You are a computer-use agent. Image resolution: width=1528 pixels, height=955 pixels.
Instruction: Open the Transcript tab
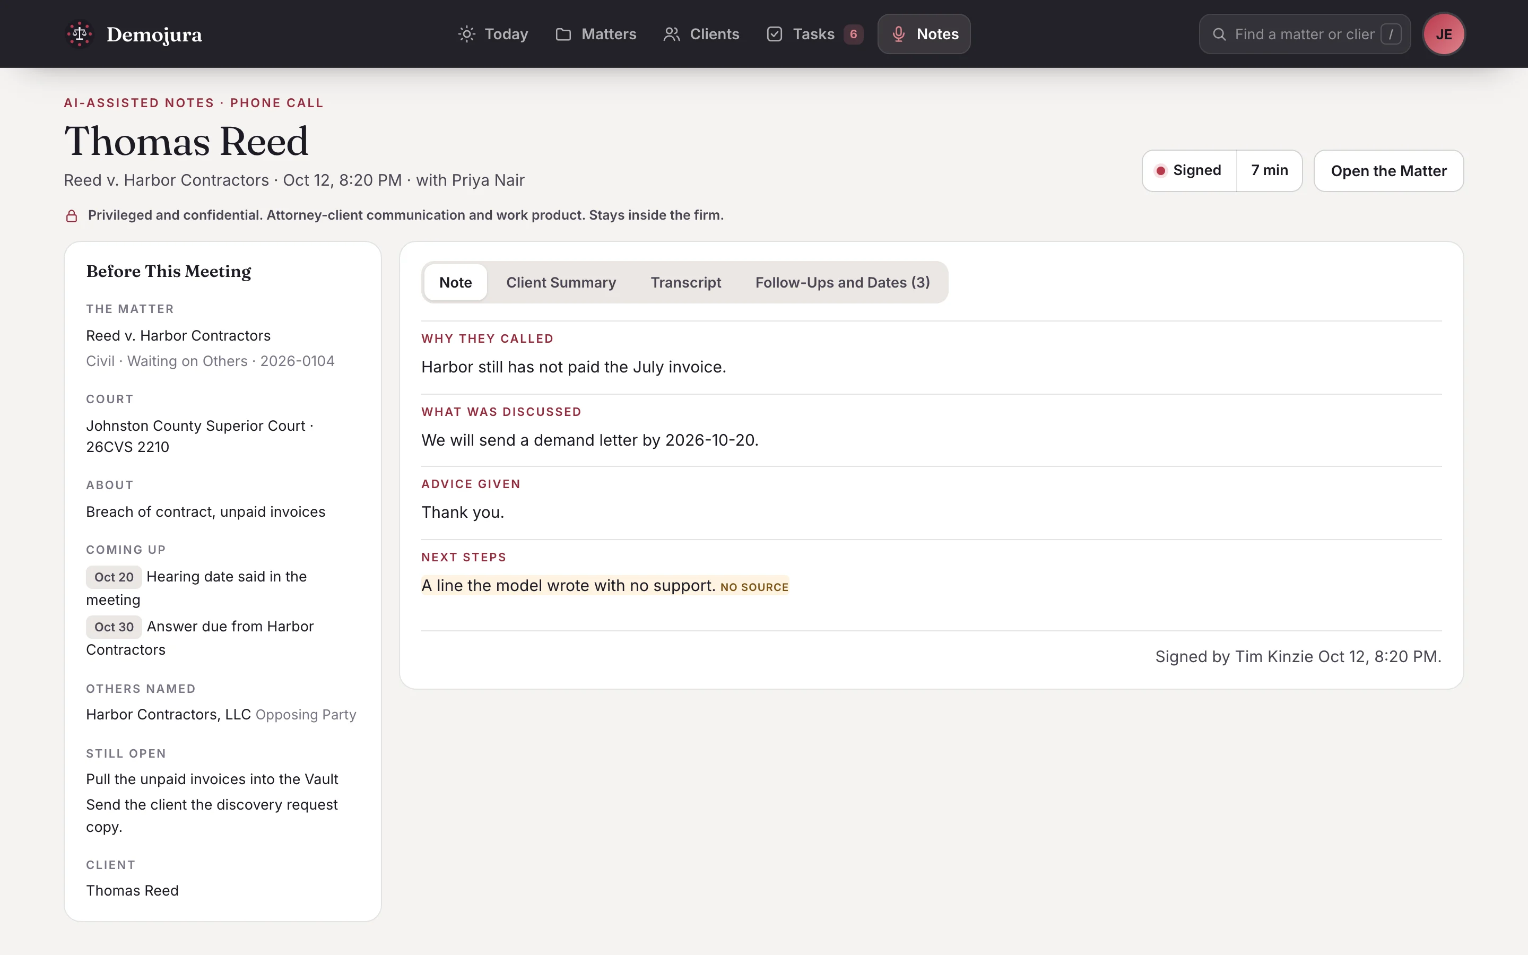tap(685, 282)
